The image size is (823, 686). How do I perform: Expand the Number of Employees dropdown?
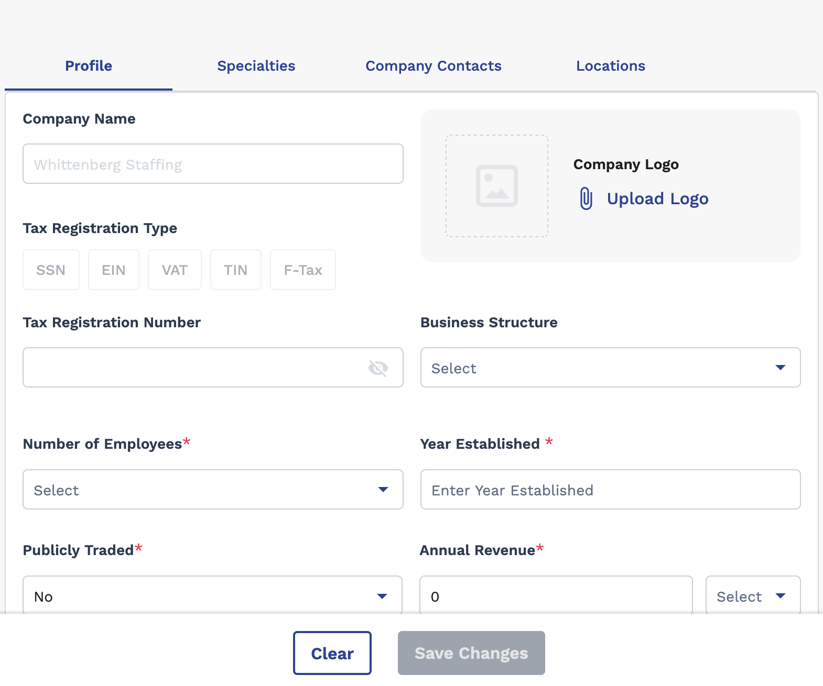pos(213,490)
